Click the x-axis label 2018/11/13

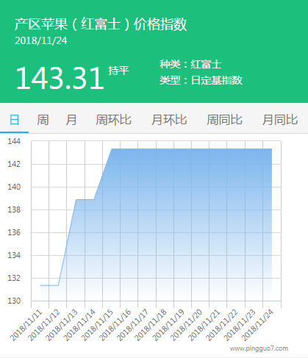tap(62, 326)
